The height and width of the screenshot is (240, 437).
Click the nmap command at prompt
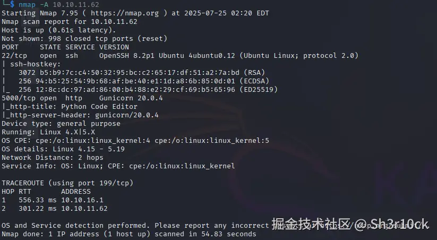point(27,5)
